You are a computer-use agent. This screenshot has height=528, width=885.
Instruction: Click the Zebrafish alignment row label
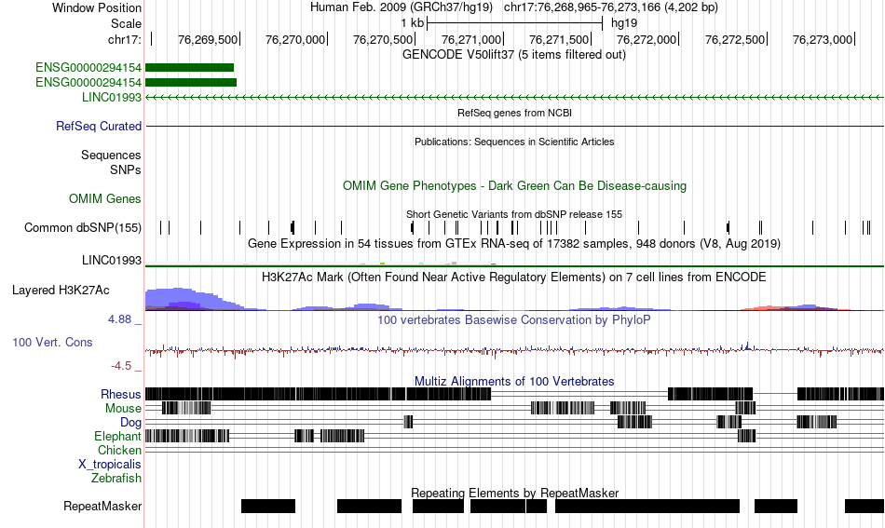116,479
